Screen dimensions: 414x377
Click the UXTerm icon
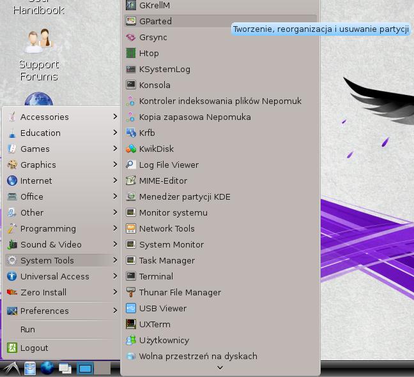pyautogui.click(x=131, y=324)
